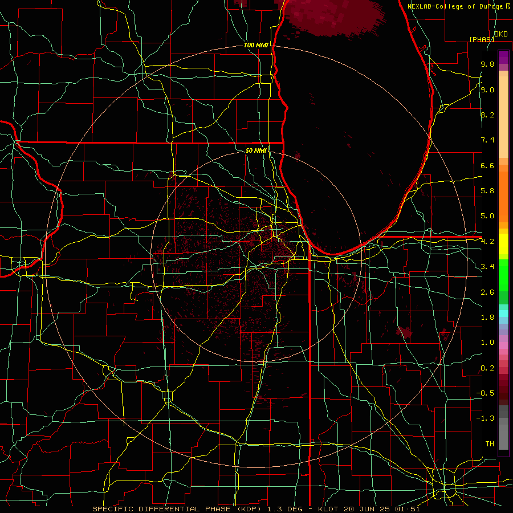Pick the bright yellow band on the color bar
Viewport: 513px width, 513px height.
click(x=503, y=244)
